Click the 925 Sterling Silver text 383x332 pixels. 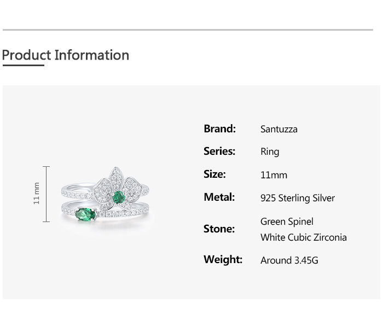pyautogui.click(x=298, y=198)
